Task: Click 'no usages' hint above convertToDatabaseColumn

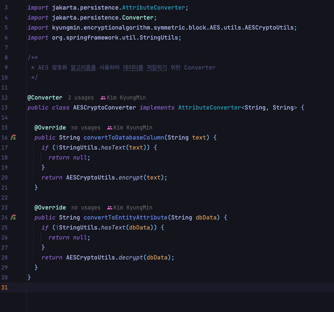Action: [x=85, y=127]
